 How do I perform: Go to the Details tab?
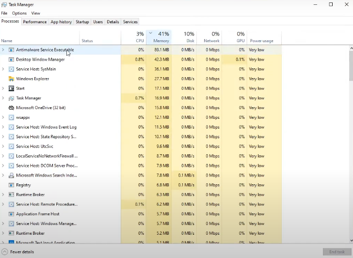[113, 22]
